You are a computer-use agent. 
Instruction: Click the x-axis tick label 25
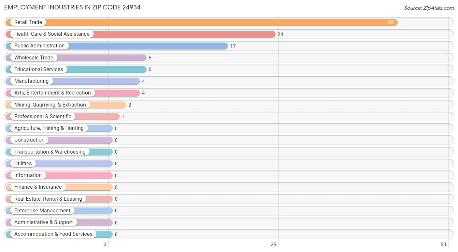274,245
